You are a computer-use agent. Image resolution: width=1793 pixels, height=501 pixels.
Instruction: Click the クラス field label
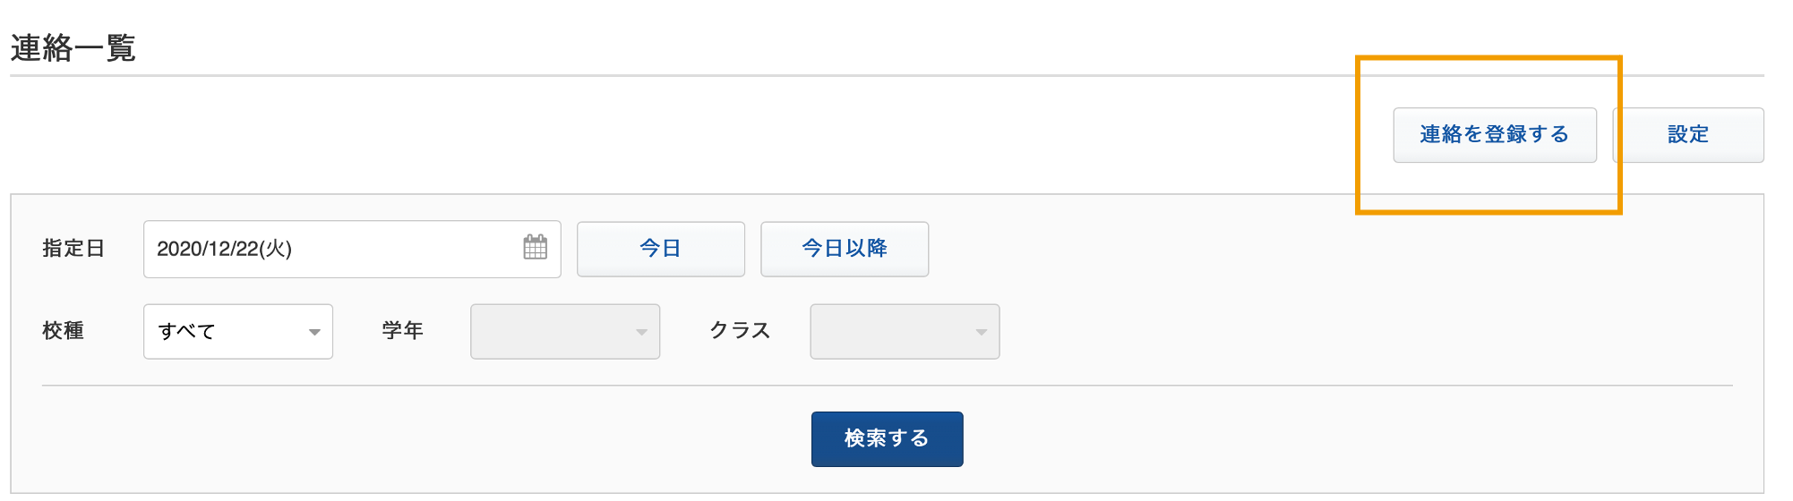(x=740, y=331)
